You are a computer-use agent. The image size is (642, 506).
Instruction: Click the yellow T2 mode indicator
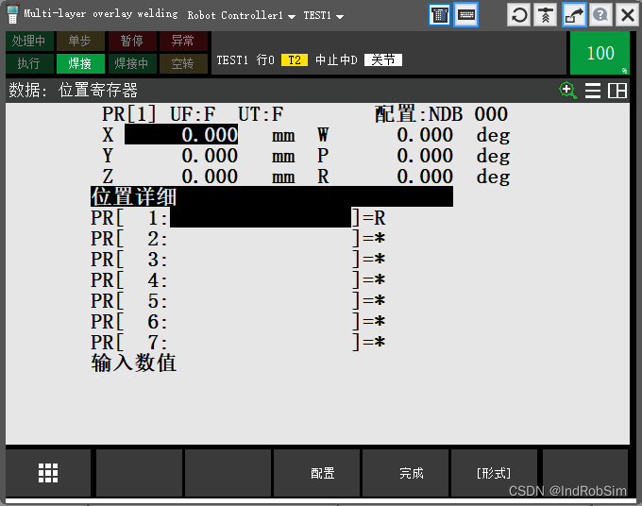[295, 60]
